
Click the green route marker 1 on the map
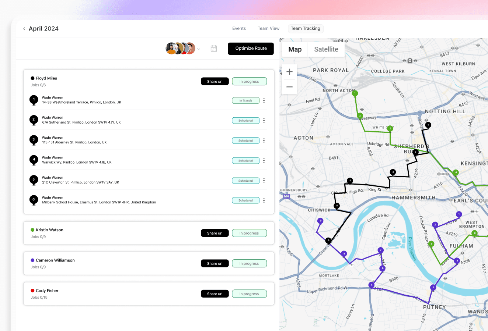[355, 93]
